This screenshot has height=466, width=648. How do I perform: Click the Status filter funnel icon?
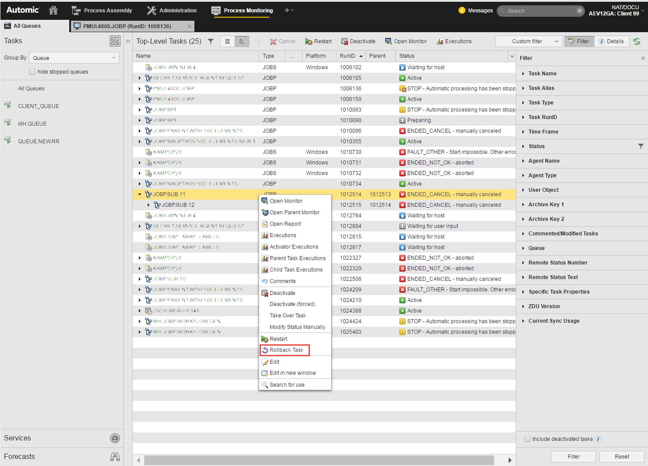coord(641,146)
